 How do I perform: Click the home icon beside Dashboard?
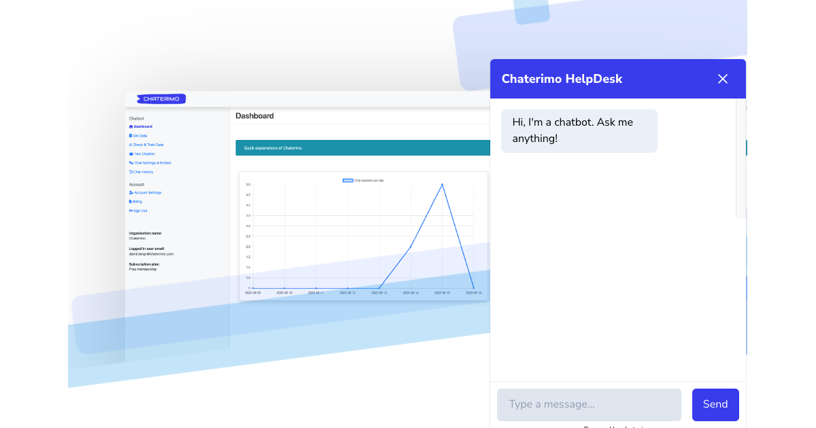tap(131, 126)
